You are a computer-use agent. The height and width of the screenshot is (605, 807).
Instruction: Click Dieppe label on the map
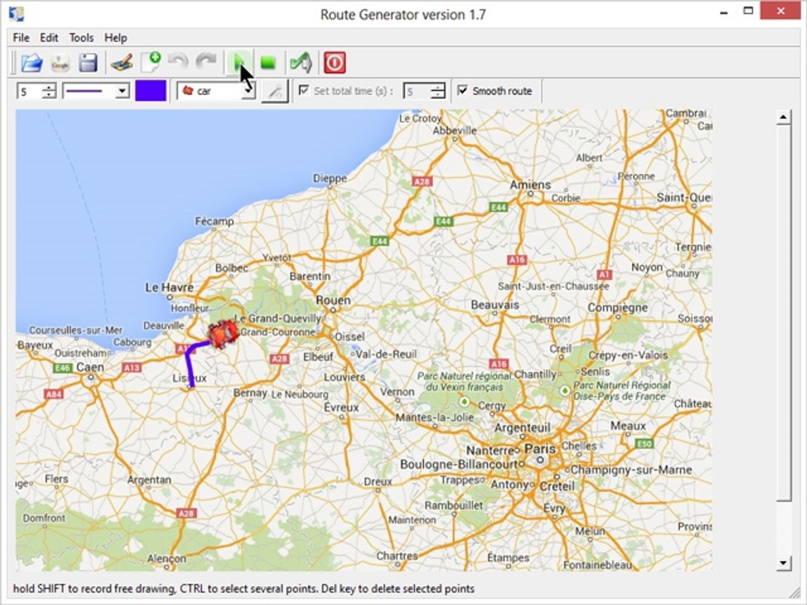[330, 179]
